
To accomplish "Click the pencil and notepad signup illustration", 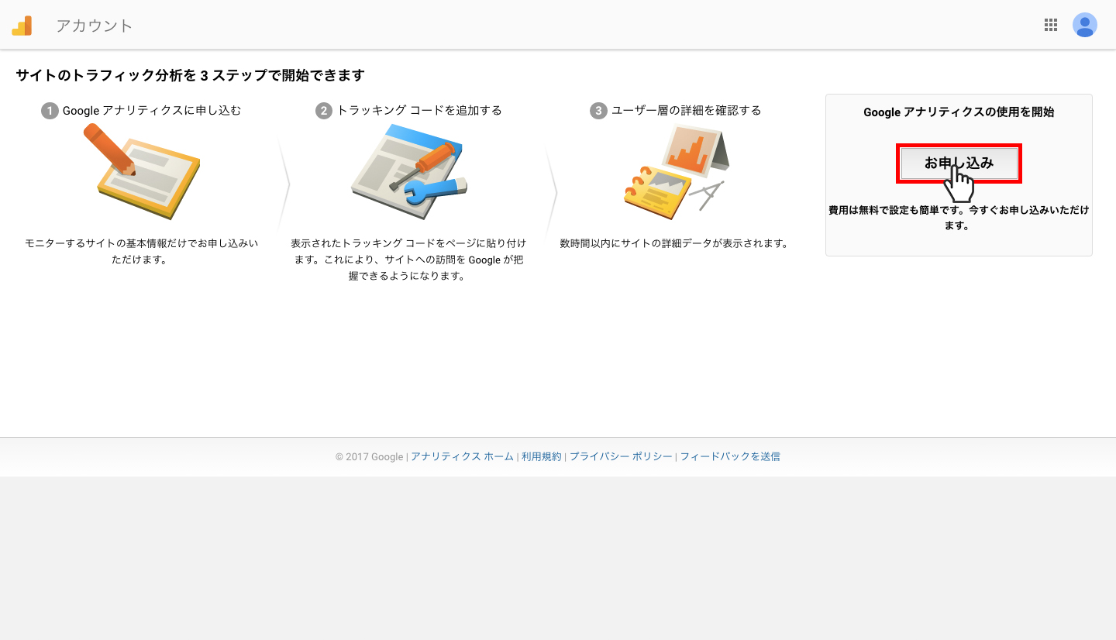I will coord(141,172).
